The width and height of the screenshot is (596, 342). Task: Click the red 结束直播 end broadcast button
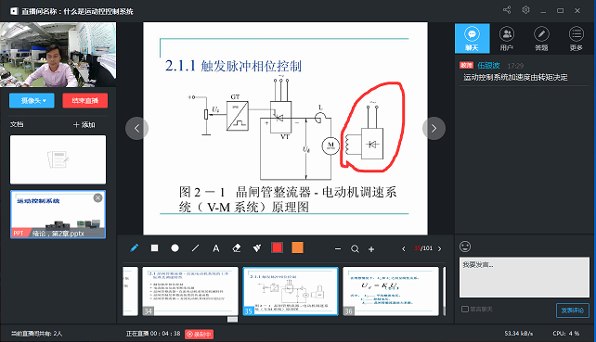(85, 101)
